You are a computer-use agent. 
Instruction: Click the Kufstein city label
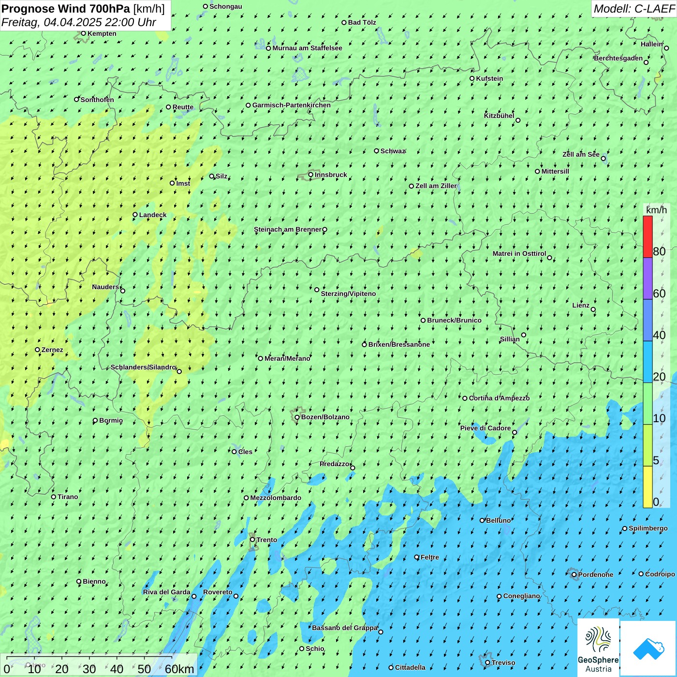tap(489, 78)
